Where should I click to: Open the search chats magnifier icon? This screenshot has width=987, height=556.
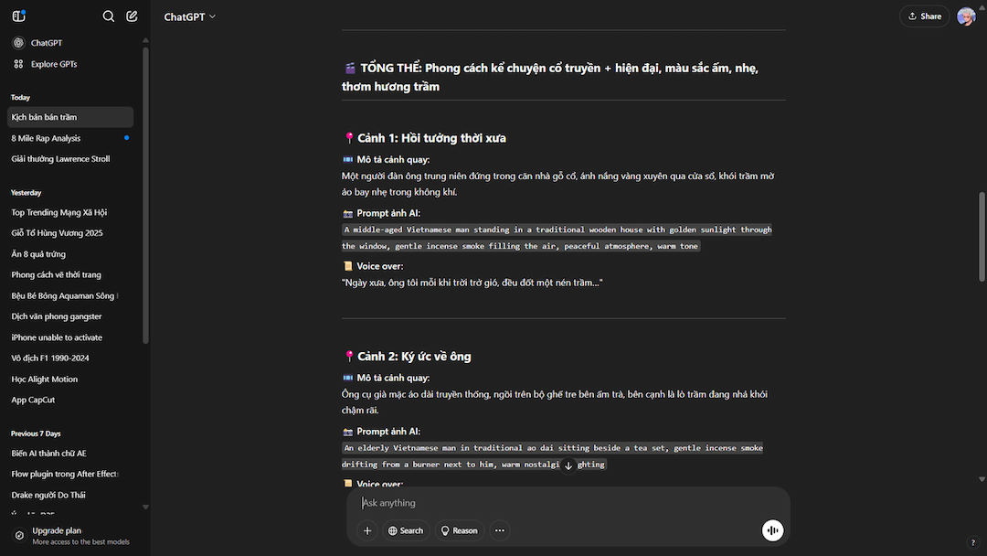click(x=108, y=16)
